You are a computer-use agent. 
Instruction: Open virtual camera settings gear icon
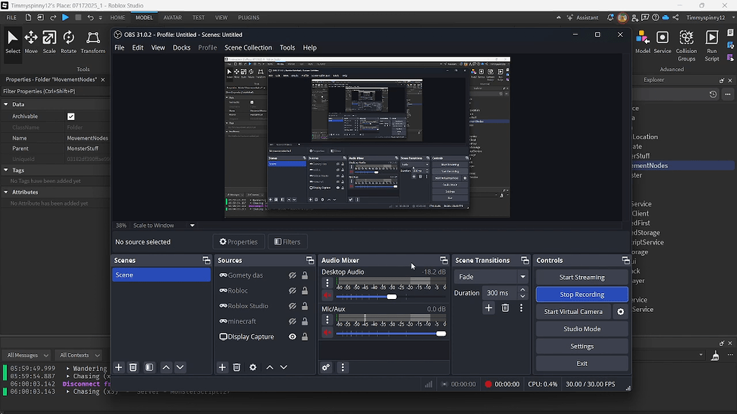tap(620, 312)
